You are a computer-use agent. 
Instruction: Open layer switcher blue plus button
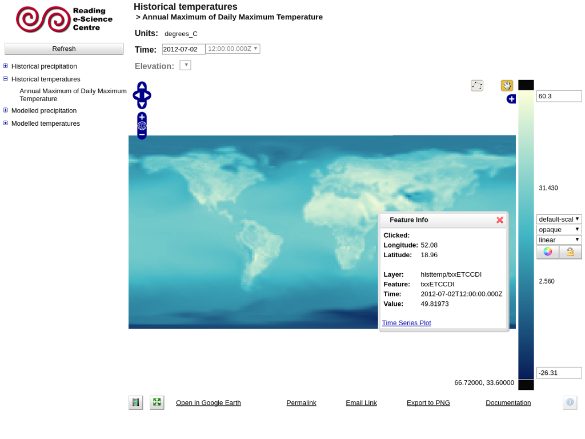click(511, 99)
